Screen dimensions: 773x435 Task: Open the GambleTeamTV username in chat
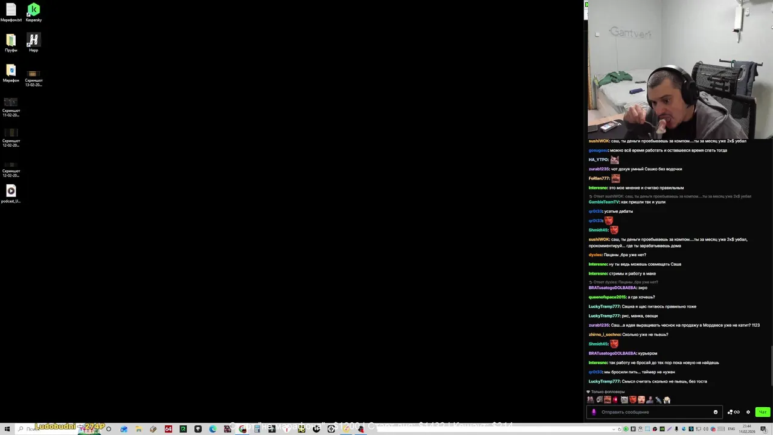[x=604, y=202]
